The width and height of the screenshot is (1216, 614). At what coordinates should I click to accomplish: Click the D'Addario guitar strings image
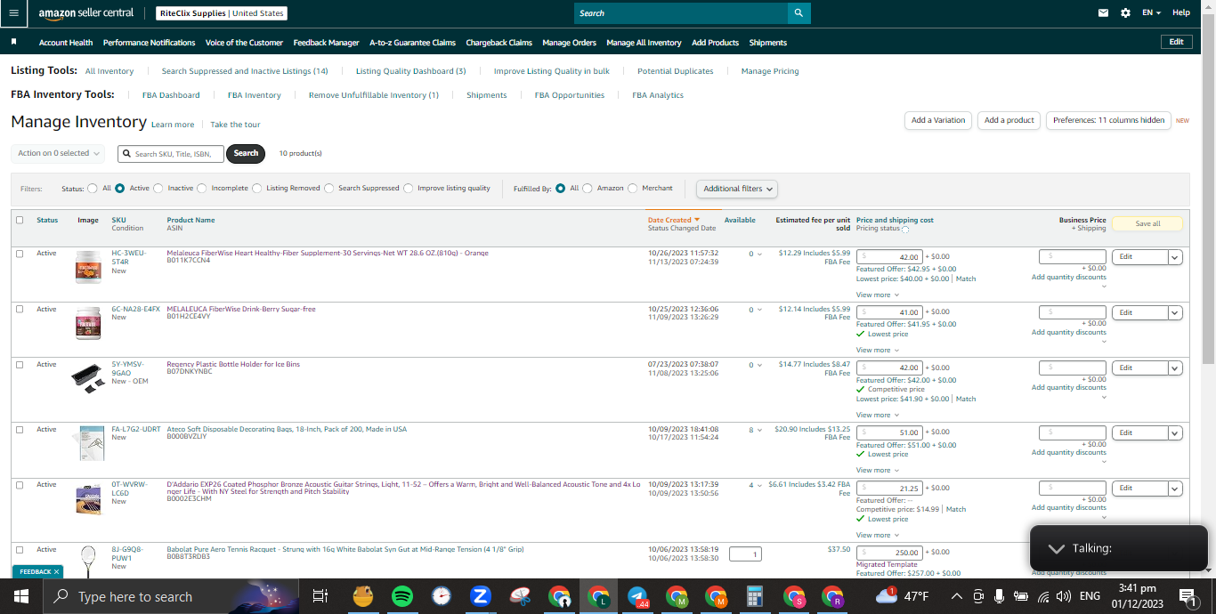[x=88, y=499]
